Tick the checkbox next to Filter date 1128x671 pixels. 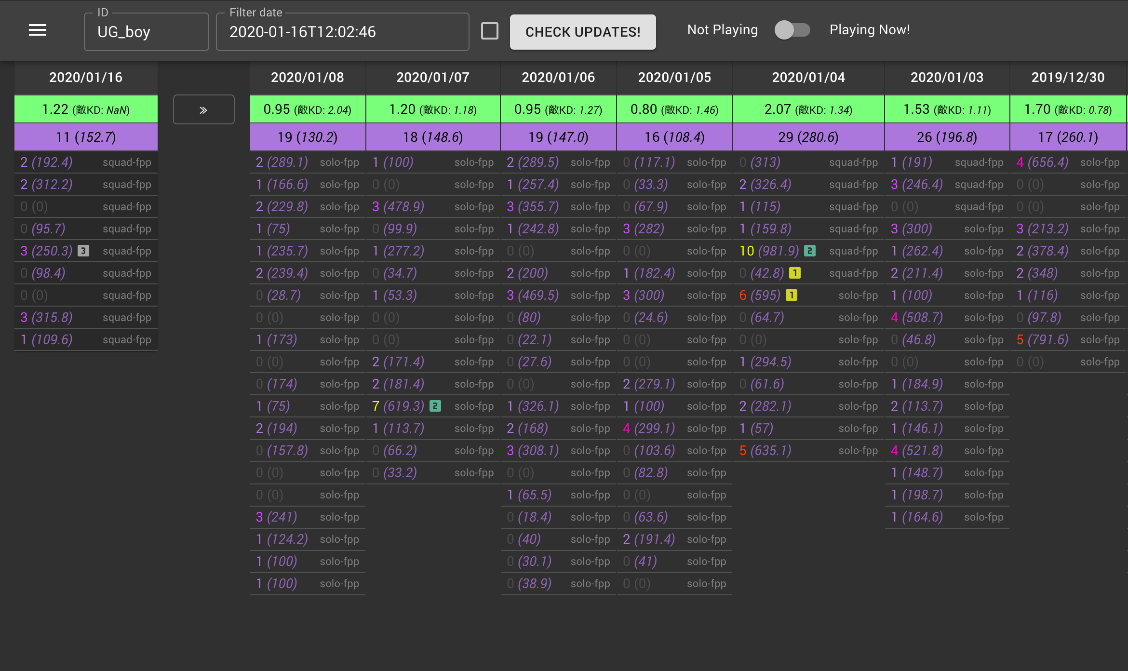tap(489, 31)
